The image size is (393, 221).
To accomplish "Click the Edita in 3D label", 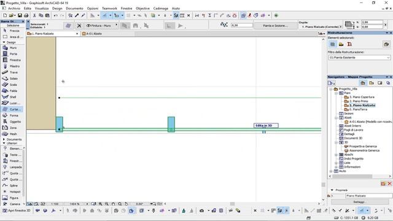I will coord(266,125).
